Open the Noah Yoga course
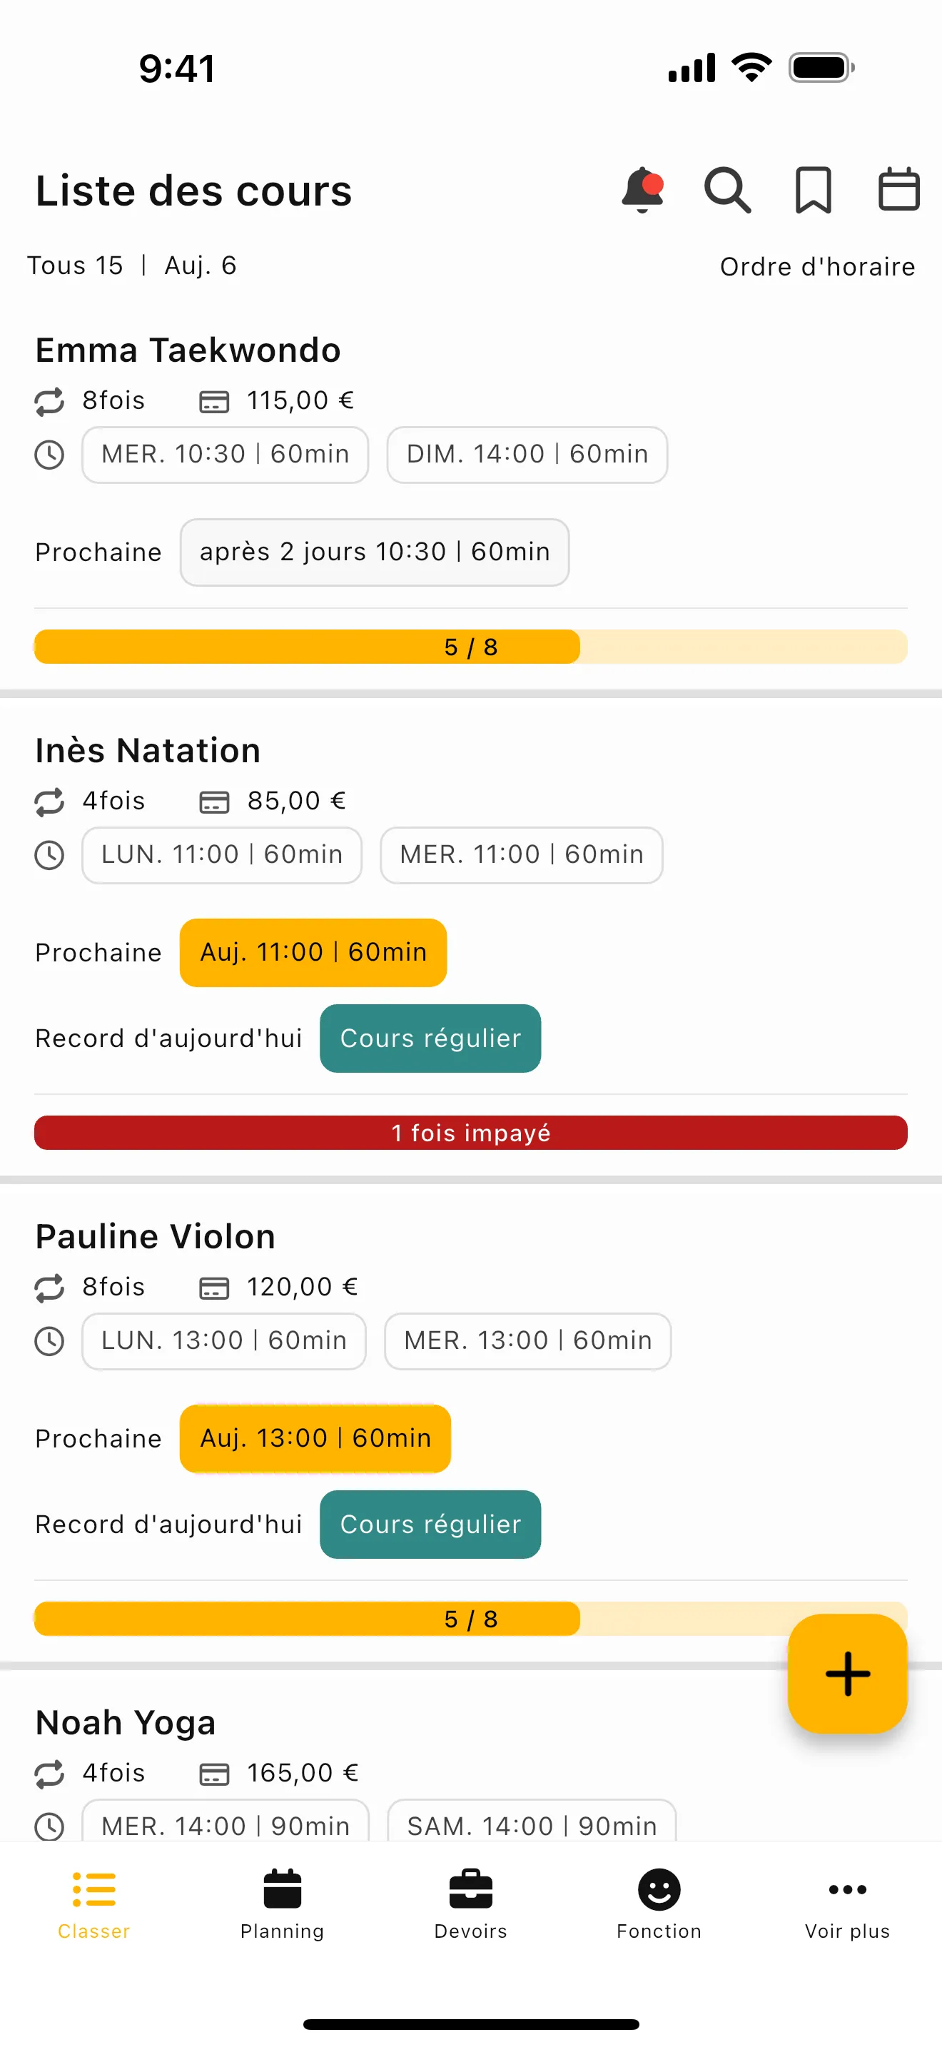 coord(126,1723)
